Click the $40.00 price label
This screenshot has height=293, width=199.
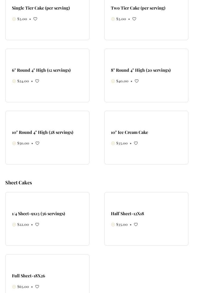point(122,81)
